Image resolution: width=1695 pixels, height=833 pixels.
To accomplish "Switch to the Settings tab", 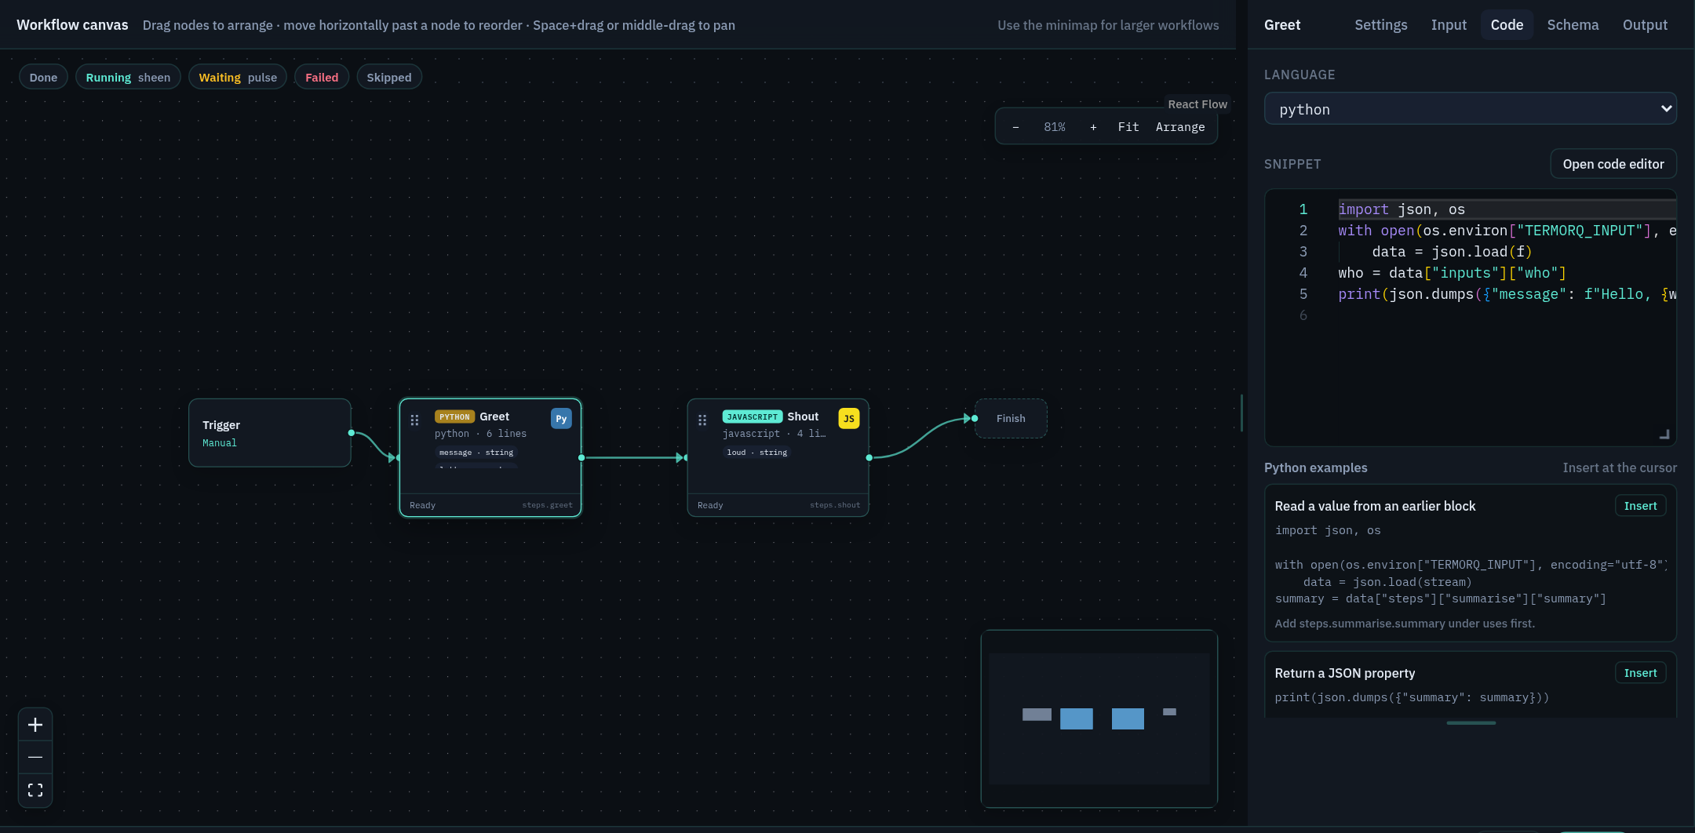I will (x=1381, y=25).
